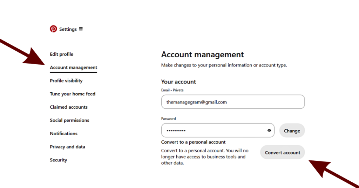Open Tune your home feed
Image resolution: width=359 pixels, height=188 pixels.
tap(73, 94)
